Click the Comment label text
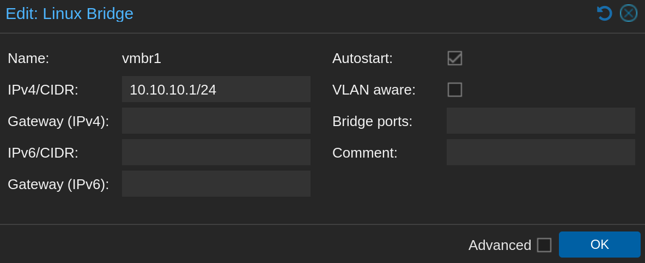 point(365,153)
